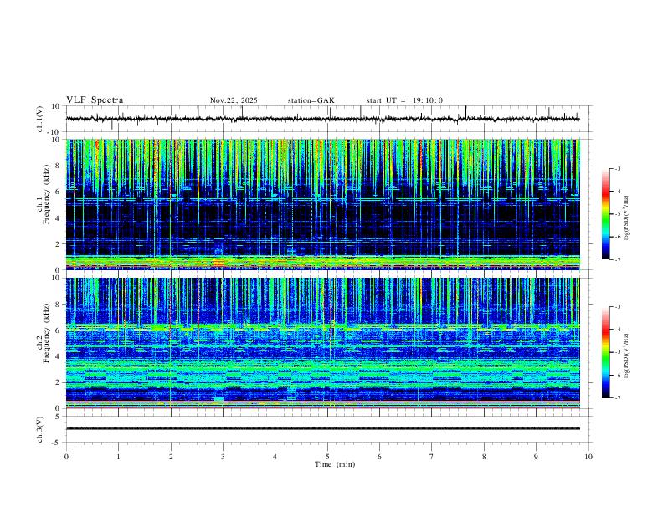Image resolution: width=663 pixels, height=512 pixels.
Task: Click the "VLF Spectra" plot title
Action: tap(95, 100)
